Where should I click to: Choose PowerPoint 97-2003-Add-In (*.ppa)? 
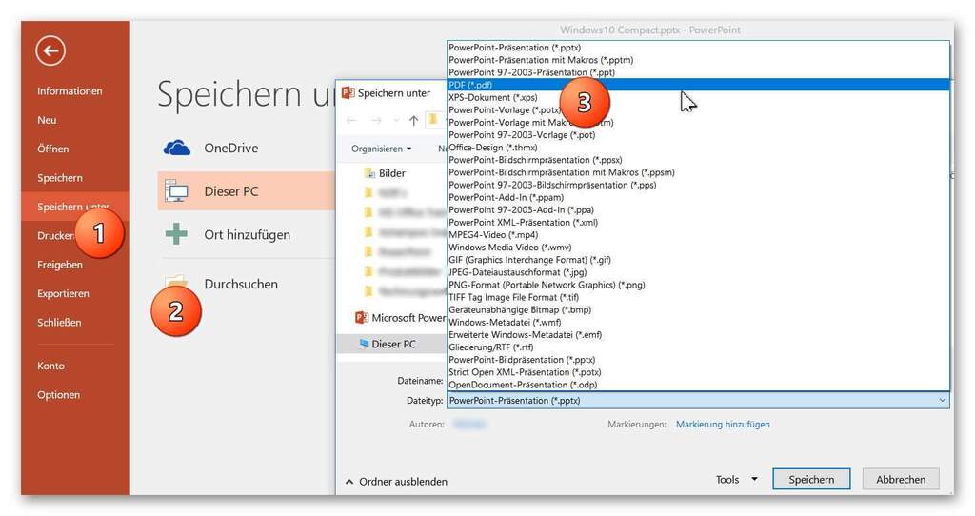[698, 209]
